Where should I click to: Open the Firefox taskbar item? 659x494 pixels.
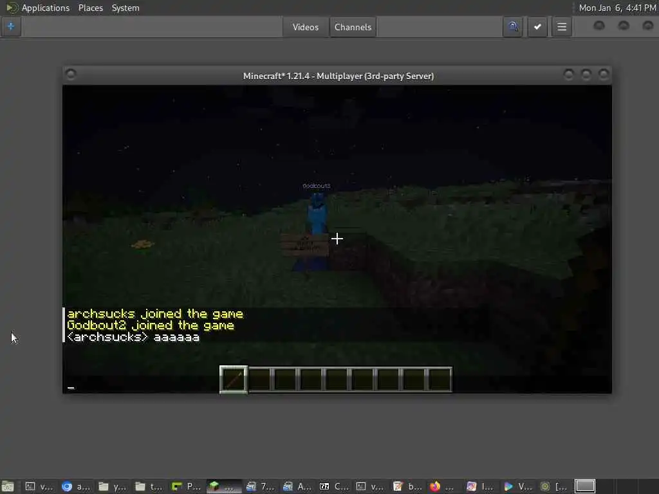coord(441,486)
